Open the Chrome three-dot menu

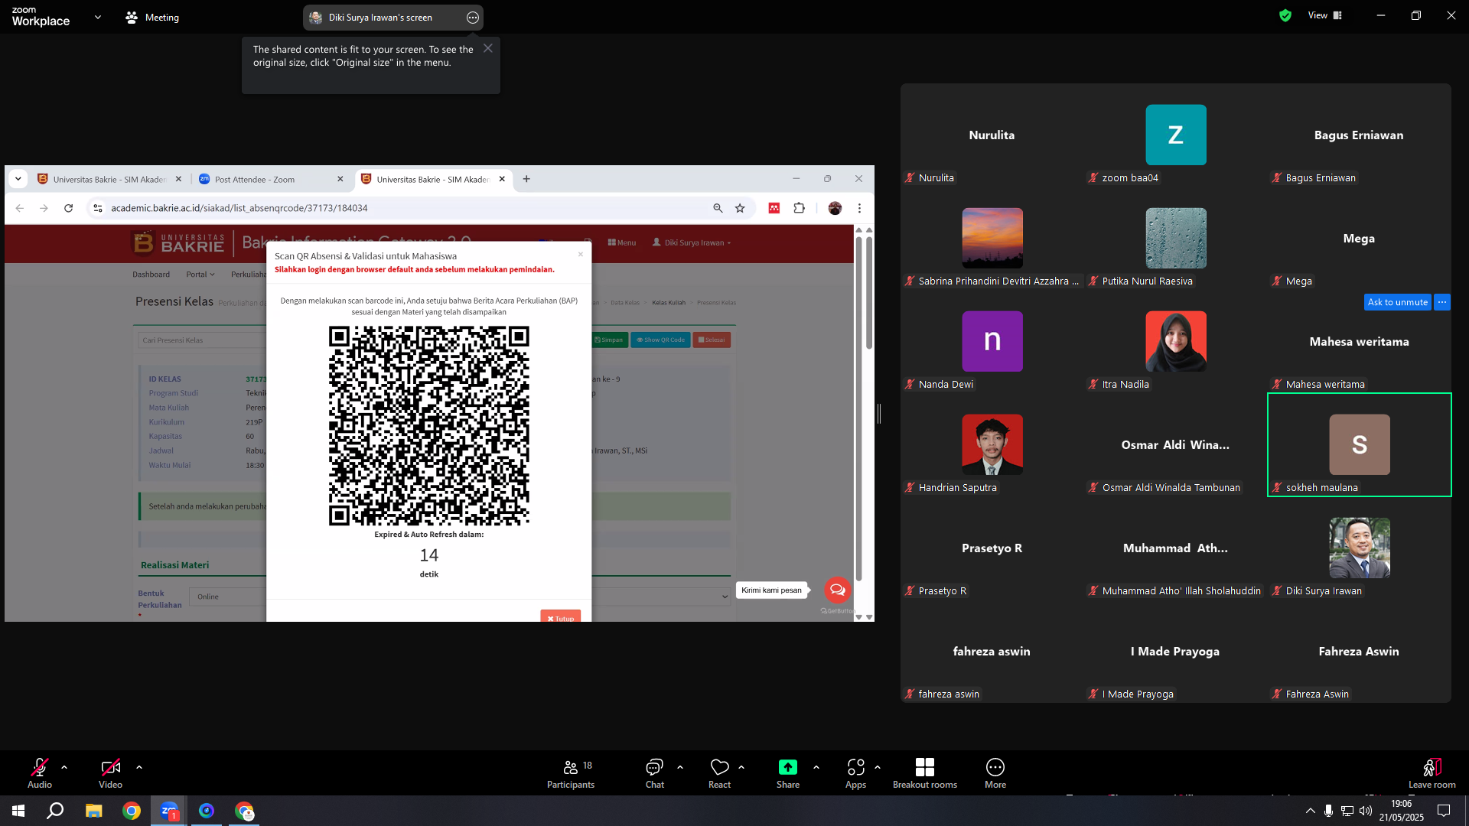859,208
